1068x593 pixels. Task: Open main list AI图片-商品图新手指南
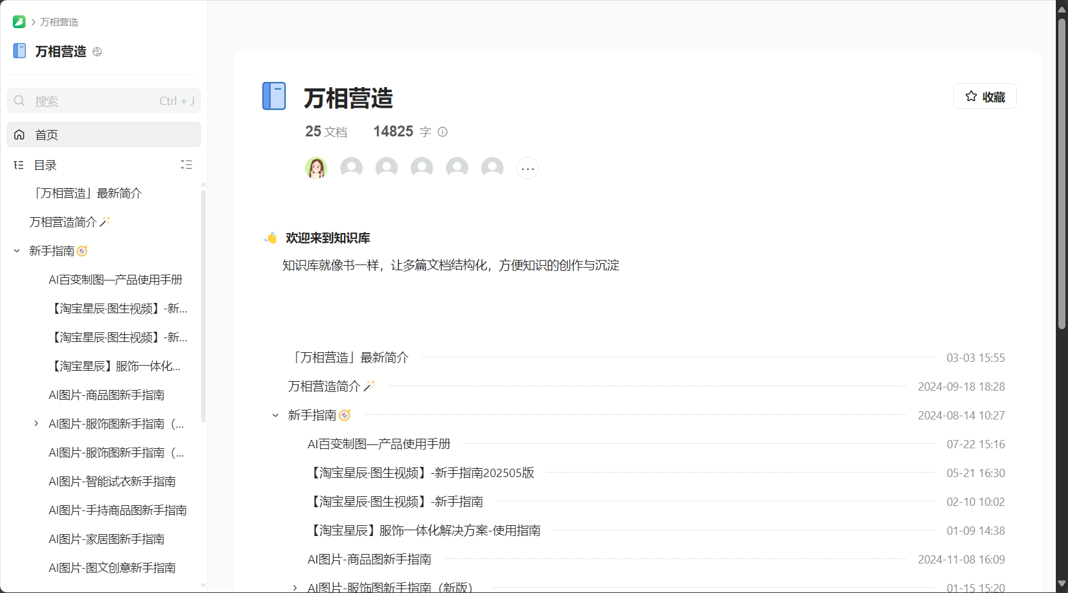coord(370,559)
